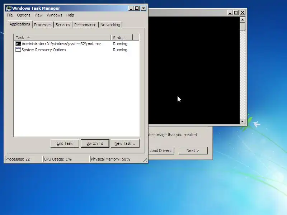Switch to the Performance tab
The width and height of the screenshot is (287, 215).
pos(85,25)
